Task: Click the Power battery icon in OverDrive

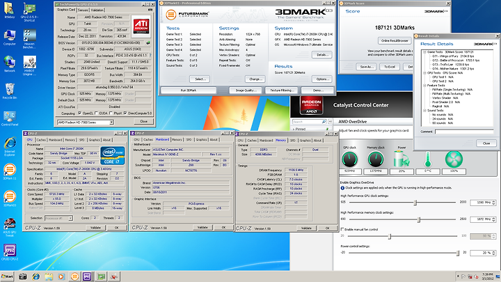Action: coord(401,159)
